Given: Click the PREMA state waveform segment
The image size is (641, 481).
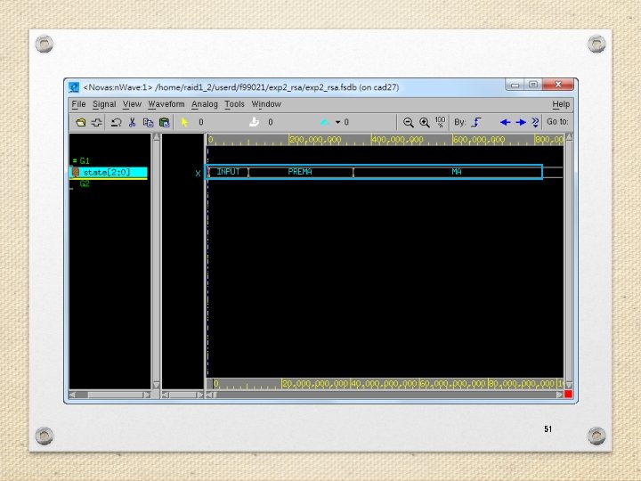Looking at the screenshot, I should pyautogui.click(x=301, y=172).
